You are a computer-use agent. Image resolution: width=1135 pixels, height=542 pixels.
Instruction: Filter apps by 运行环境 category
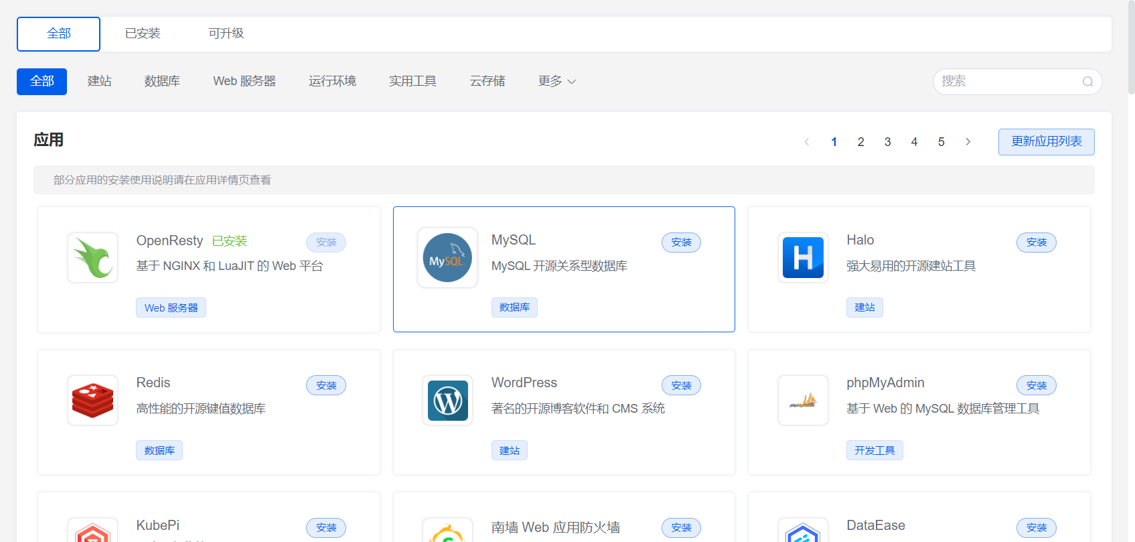coord(332,82)
